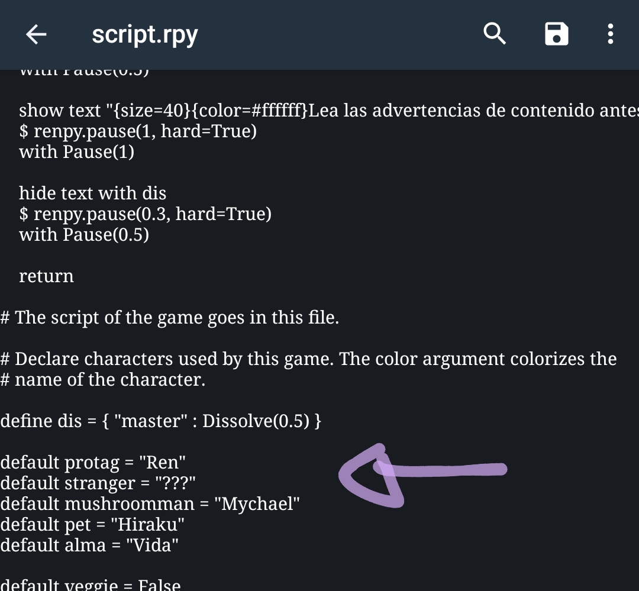
Task: Click the define dis Dissolve(0.5) line
Action: (161, 421)
